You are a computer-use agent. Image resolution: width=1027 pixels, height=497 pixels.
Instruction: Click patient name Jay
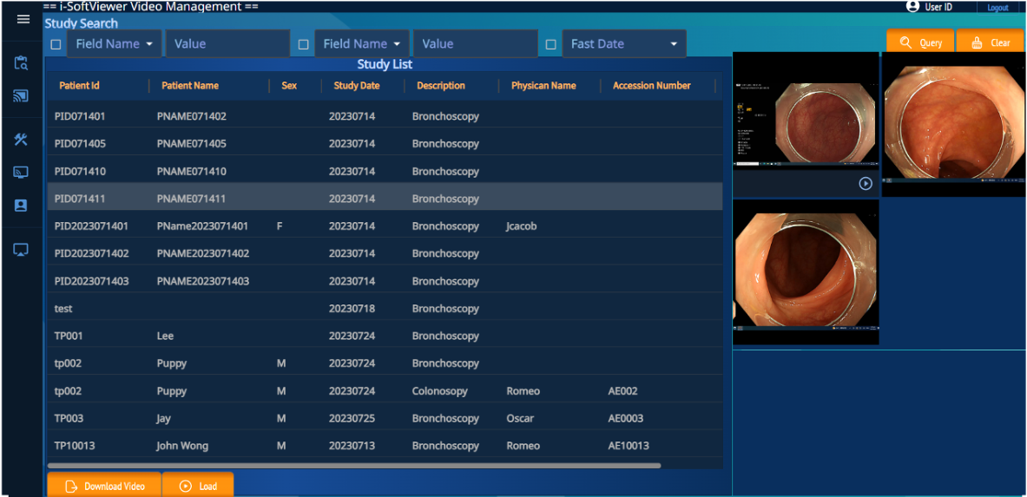coord(164,418)
